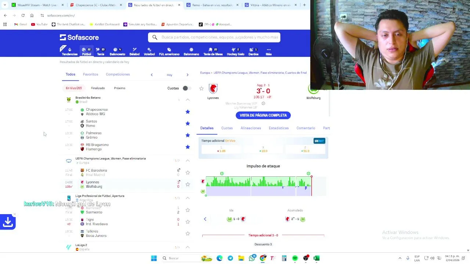Favorite the FC Barcelona vs Real Madrid match

click(188, 172)
